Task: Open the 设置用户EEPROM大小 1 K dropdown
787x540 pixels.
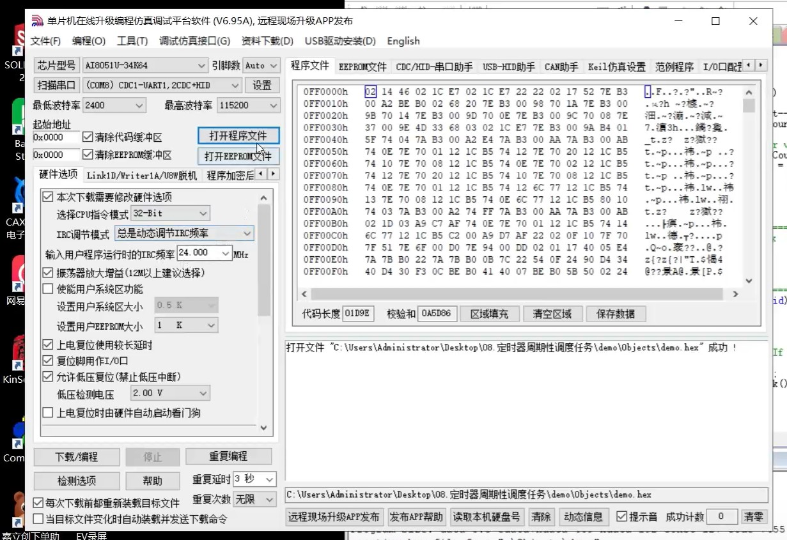Action: tap(186, 325)
